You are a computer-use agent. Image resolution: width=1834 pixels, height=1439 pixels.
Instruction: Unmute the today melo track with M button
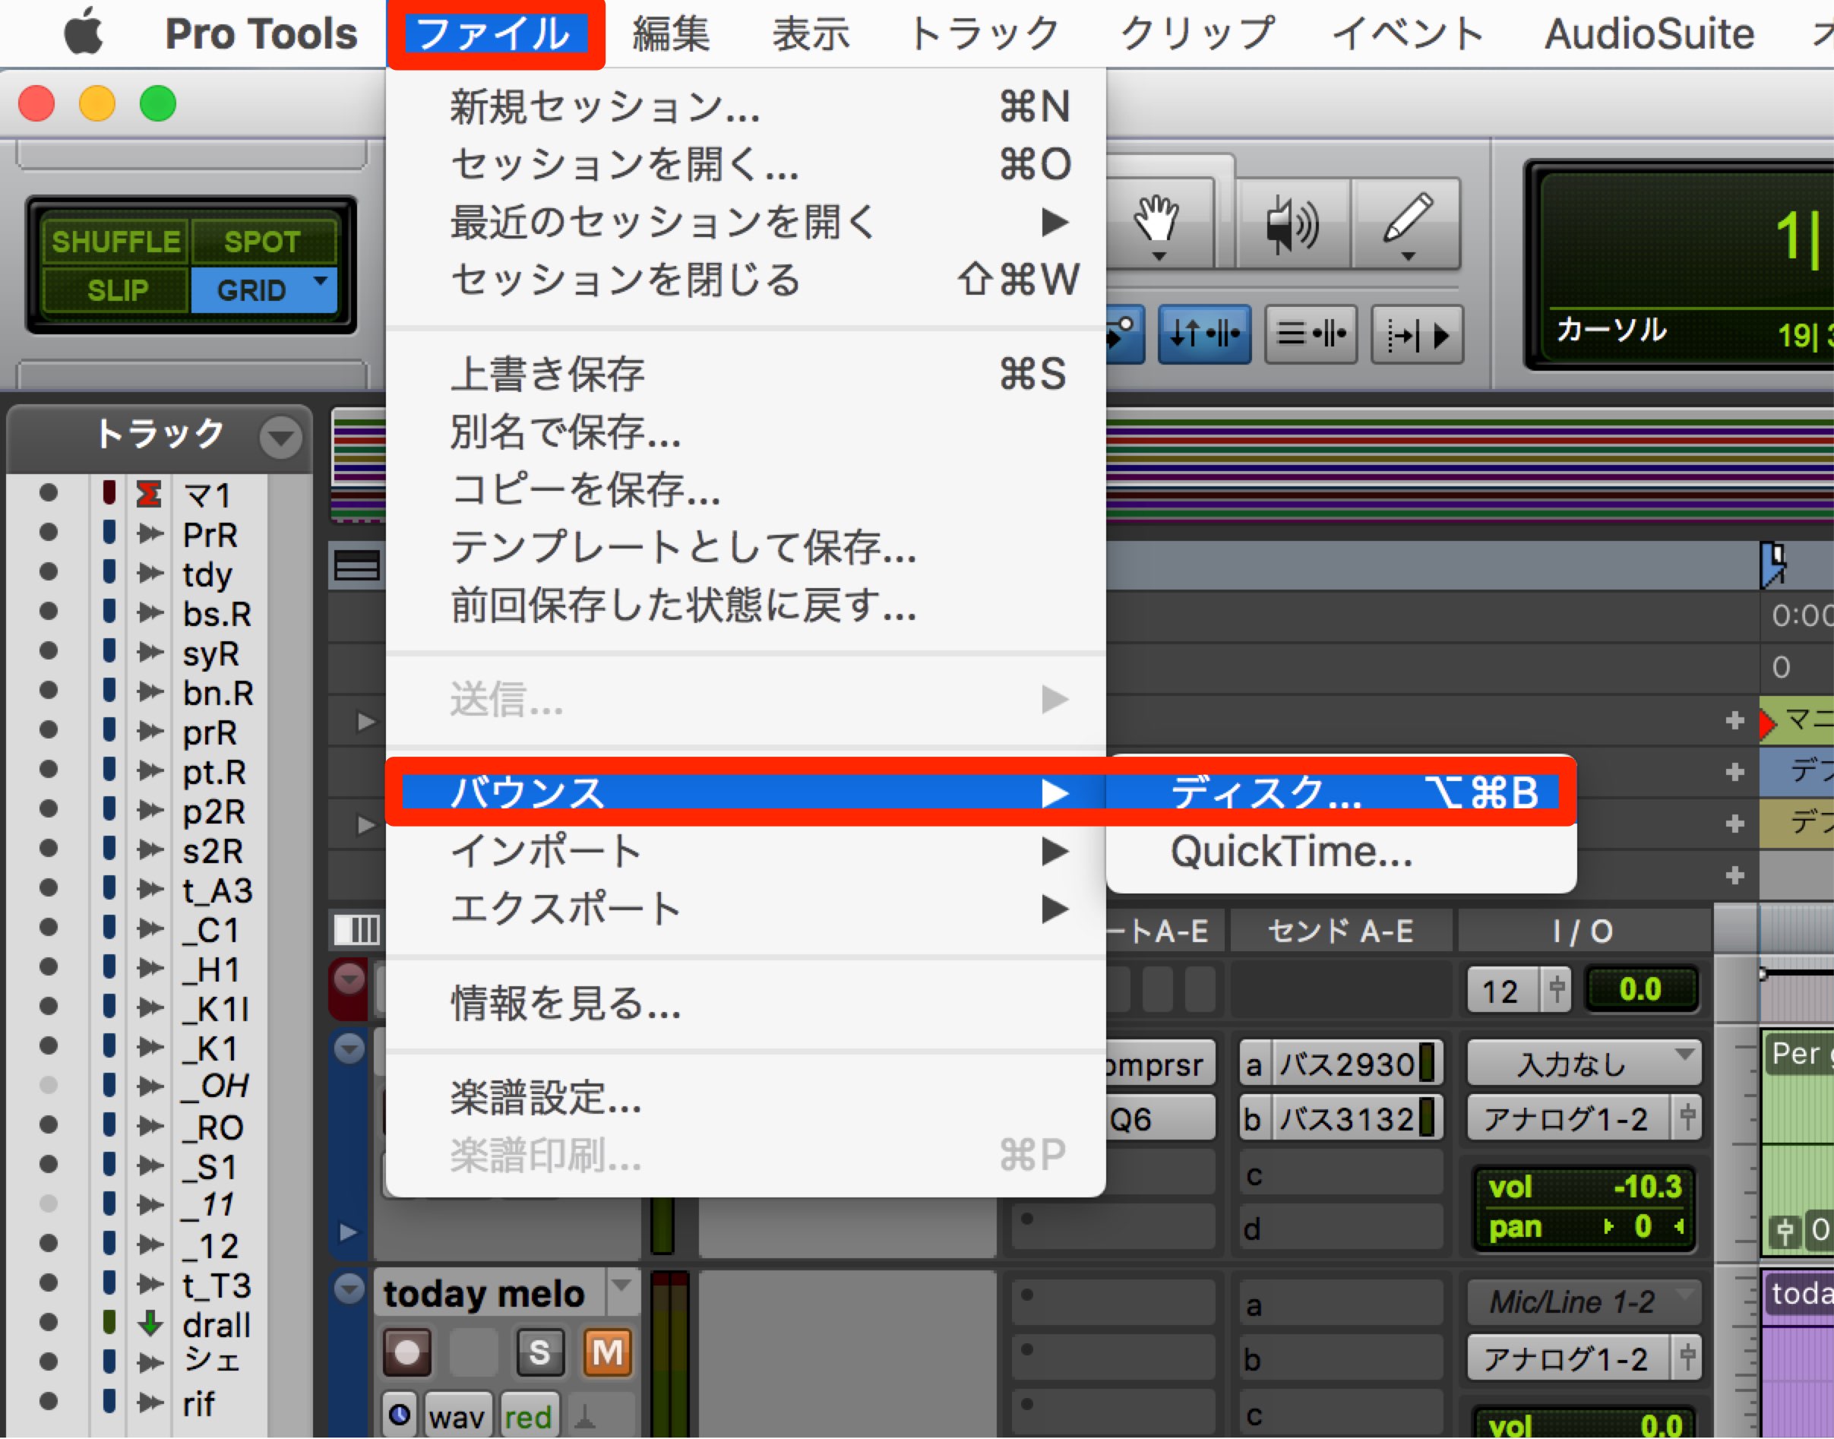(607, 1353)
